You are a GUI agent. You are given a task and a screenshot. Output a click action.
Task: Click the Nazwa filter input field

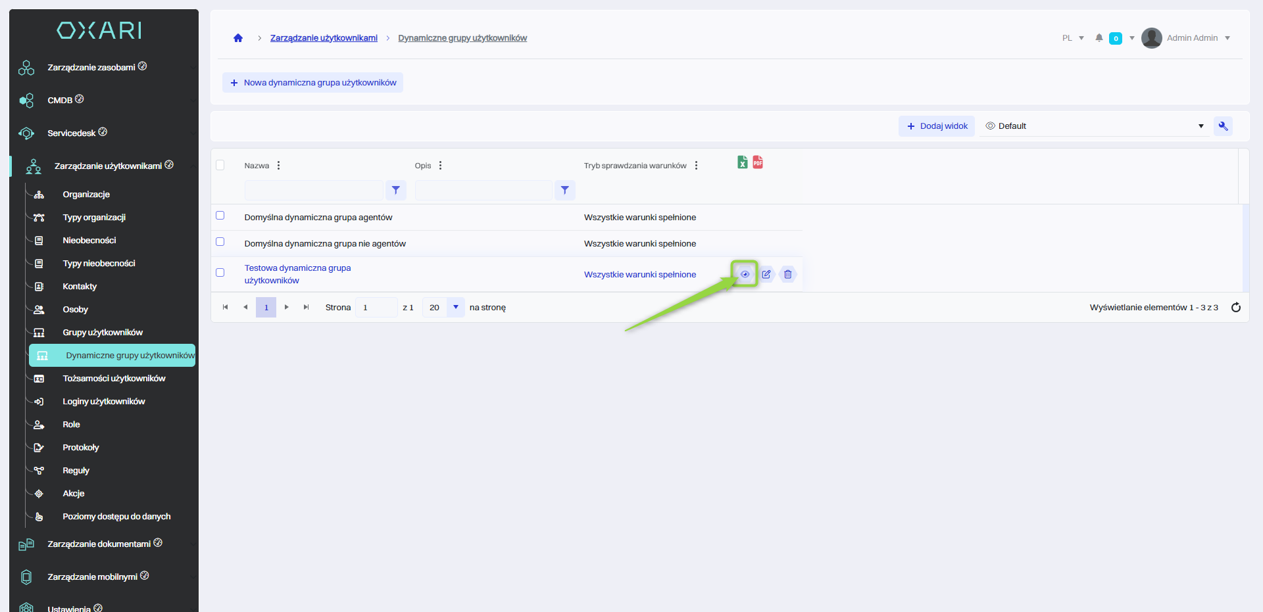click(x=314, y=190)
